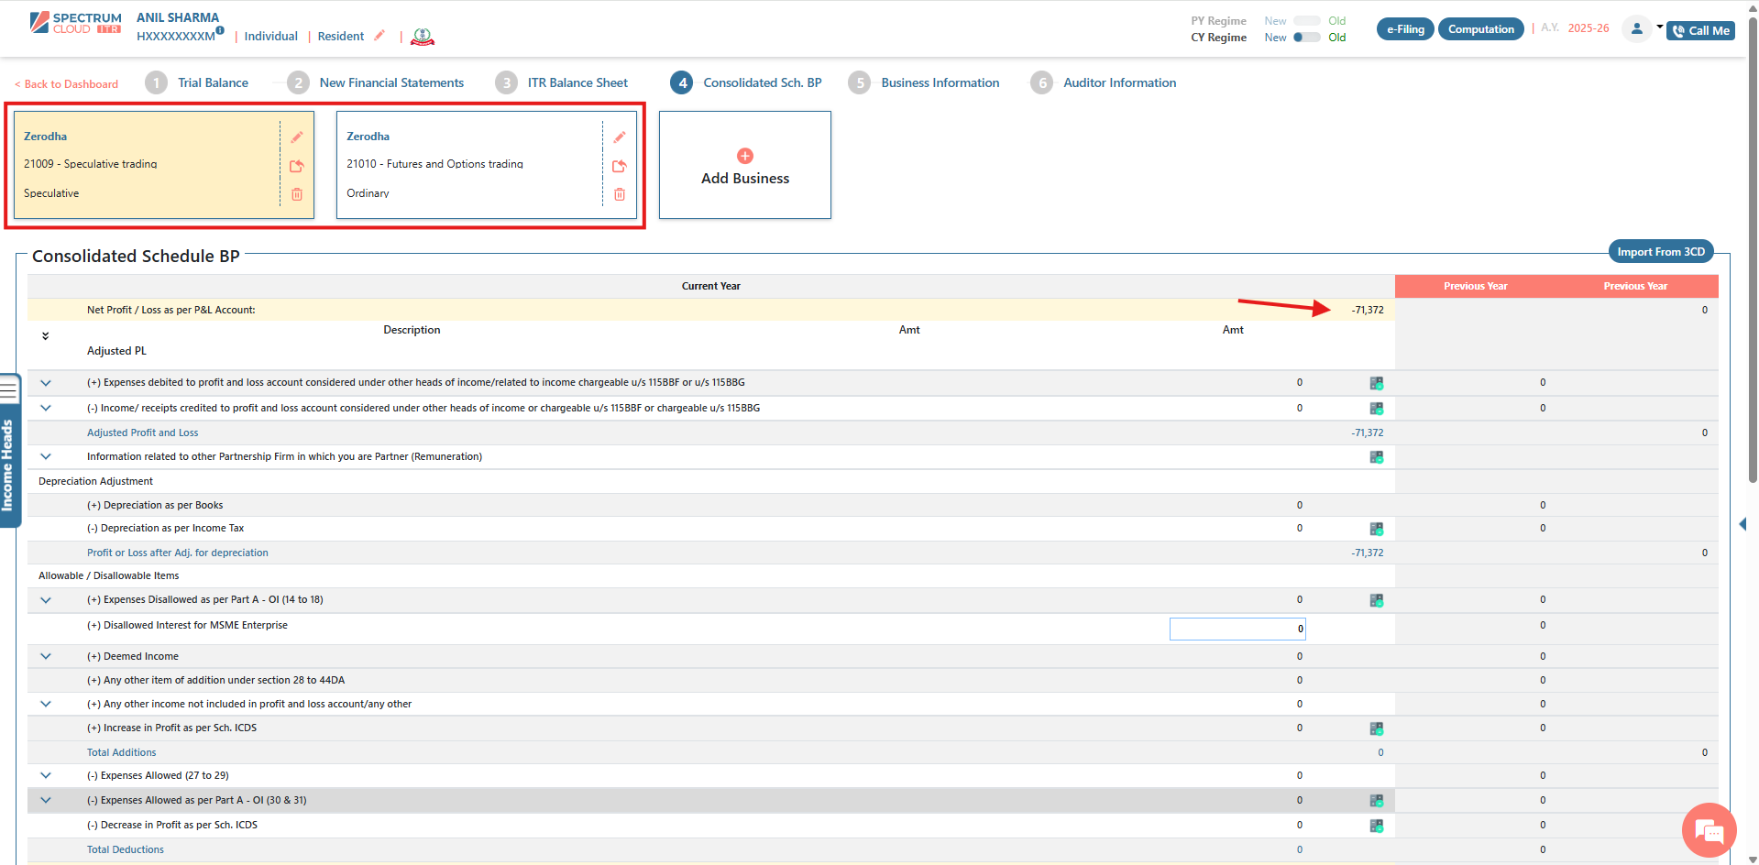The image size is (1759, 865).
Task: Expand Expenses Allowed (27 to 29) row
Action: 46,775
